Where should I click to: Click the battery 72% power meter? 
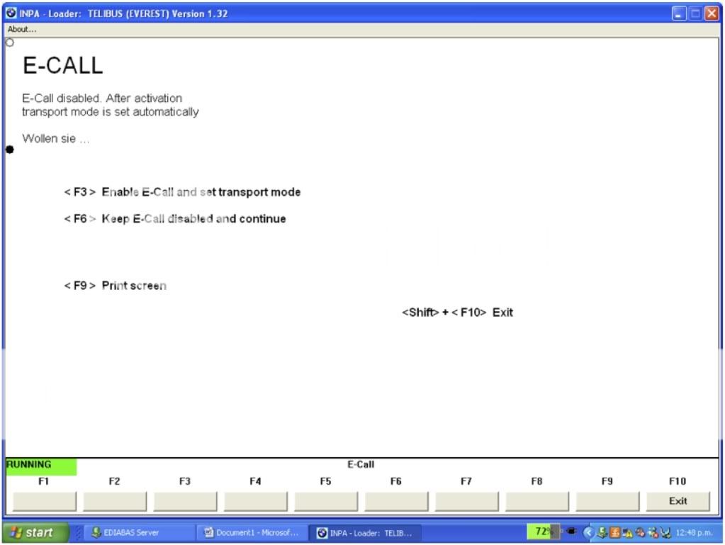tap(543, 532)
